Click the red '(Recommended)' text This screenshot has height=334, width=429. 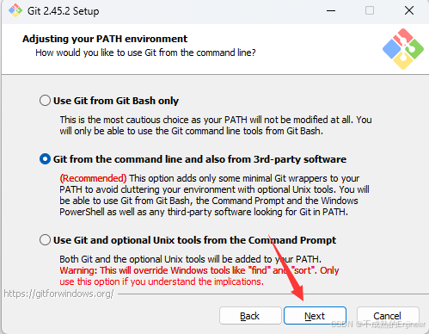pyautogui.click(x=93, y=178)
